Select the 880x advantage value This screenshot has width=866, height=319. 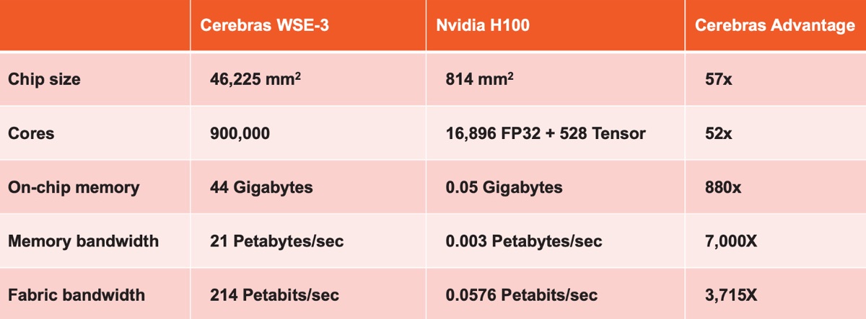click(x=722, y=187)
